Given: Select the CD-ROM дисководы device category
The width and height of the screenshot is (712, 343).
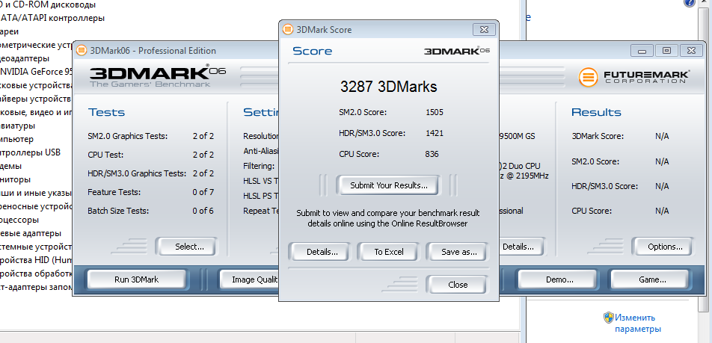Looking at the screenshot, I should pyautogui.click(x=48, y=5).
